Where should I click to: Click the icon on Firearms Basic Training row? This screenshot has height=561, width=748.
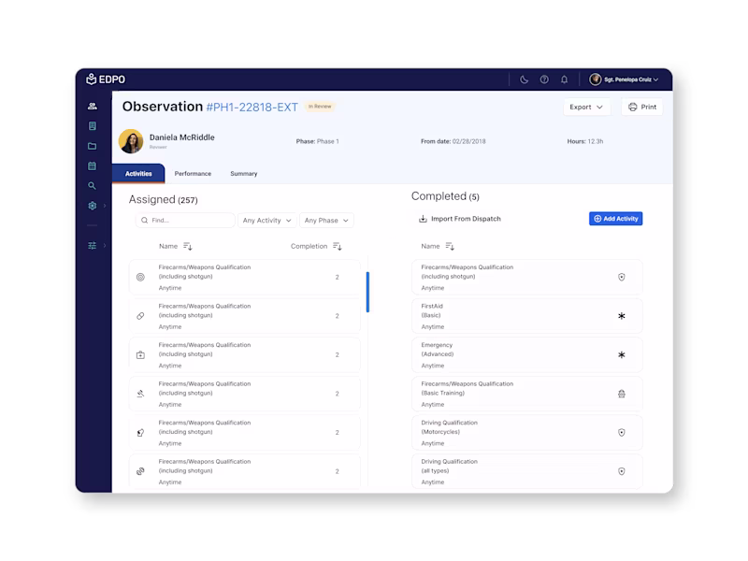(621, 394)
